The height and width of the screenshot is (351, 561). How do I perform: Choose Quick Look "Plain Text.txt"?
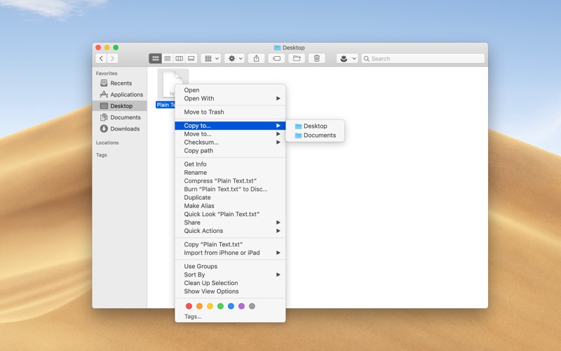point(230,214)
